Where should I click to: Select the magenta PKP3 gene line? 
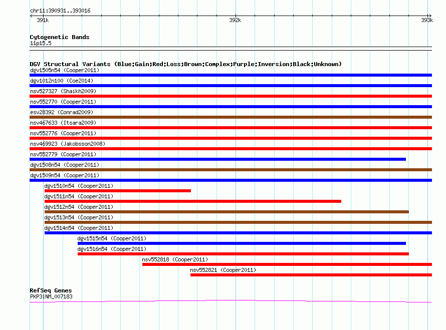231,301
